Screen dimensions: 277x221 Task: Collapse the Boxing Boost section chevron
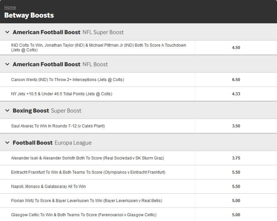coord(7,110)
